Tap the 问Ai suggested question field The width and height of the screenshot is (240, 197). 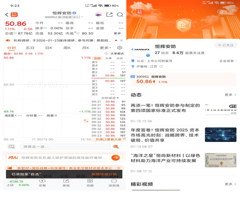(x=64, y=158)
